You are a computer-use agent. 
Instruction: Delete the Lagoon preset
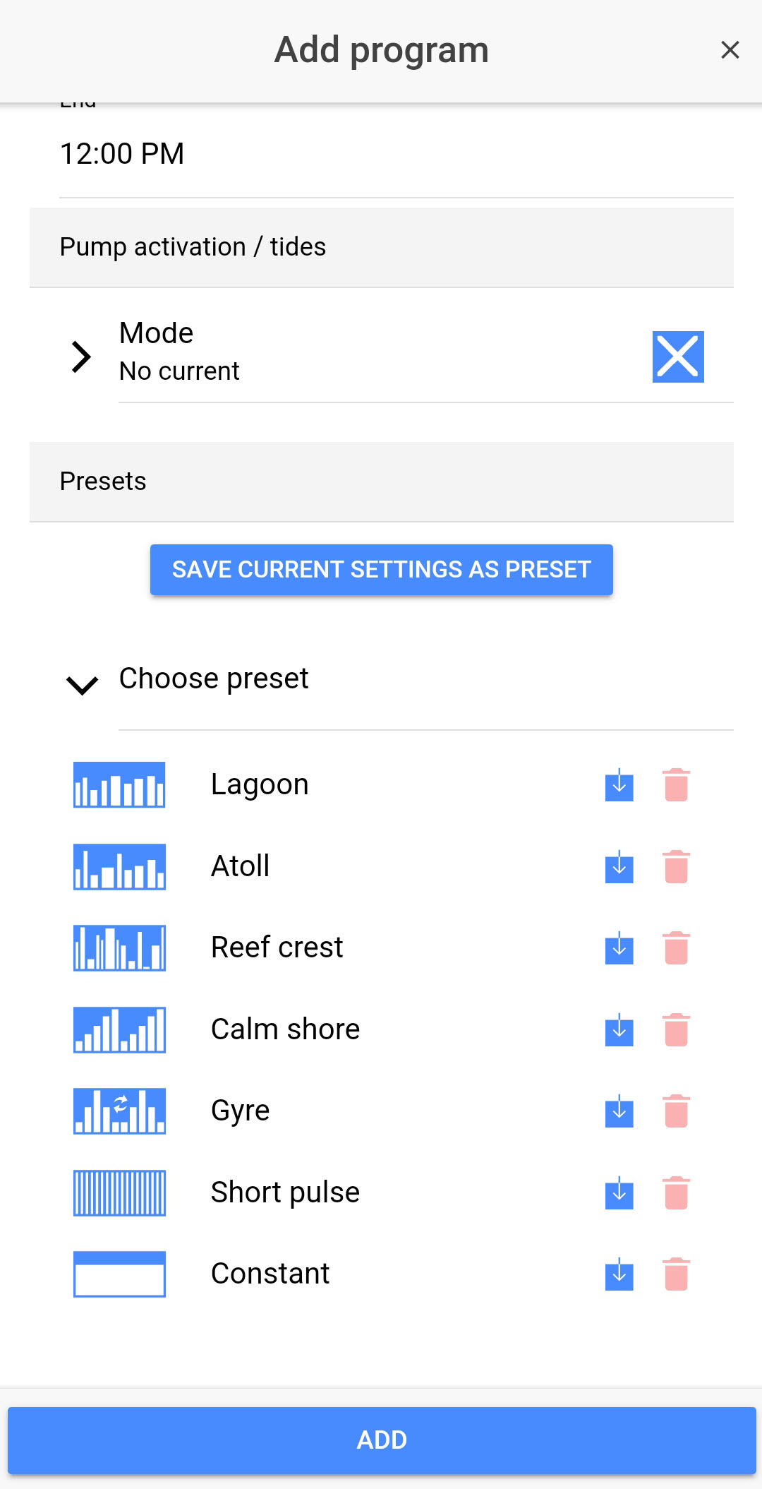(x=676, y=785)
